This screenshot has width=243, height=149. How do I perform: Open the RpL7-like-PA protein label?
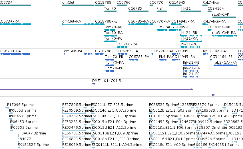point(214,51)
